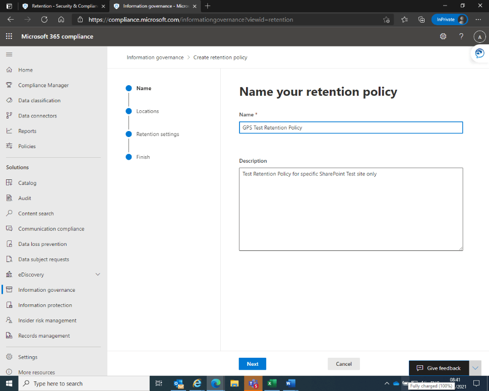Follow the Information governance breadcrumb link

tap(155, 57)
